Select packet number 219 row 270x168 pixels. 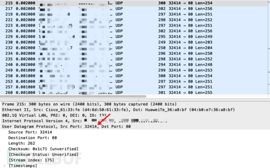tap(134, 14)
